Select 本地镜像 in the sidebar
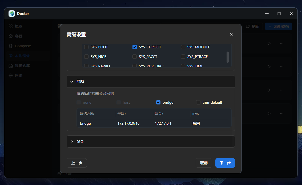The height and width of the screenshot is (185, 302). coord(22,56)
